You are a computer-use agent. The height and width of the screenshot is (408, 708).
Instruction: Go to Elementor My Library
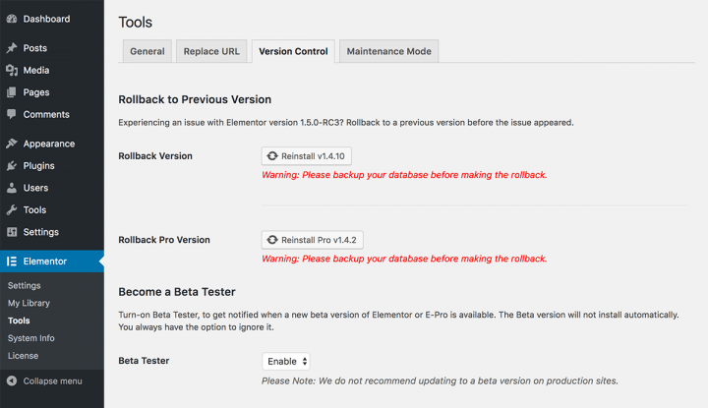point(29,303)
